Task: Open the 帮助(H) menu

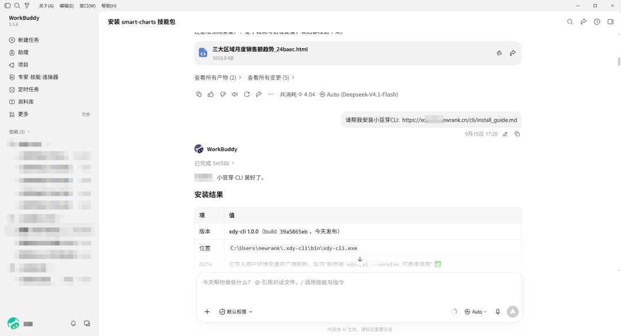Action: pyautogui.click(x=109, y=6)
